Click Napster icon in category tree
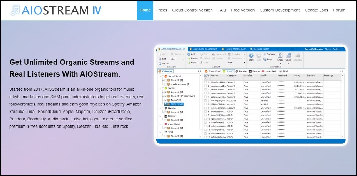This screenshot has height=176, width=357. click(166, 108)
